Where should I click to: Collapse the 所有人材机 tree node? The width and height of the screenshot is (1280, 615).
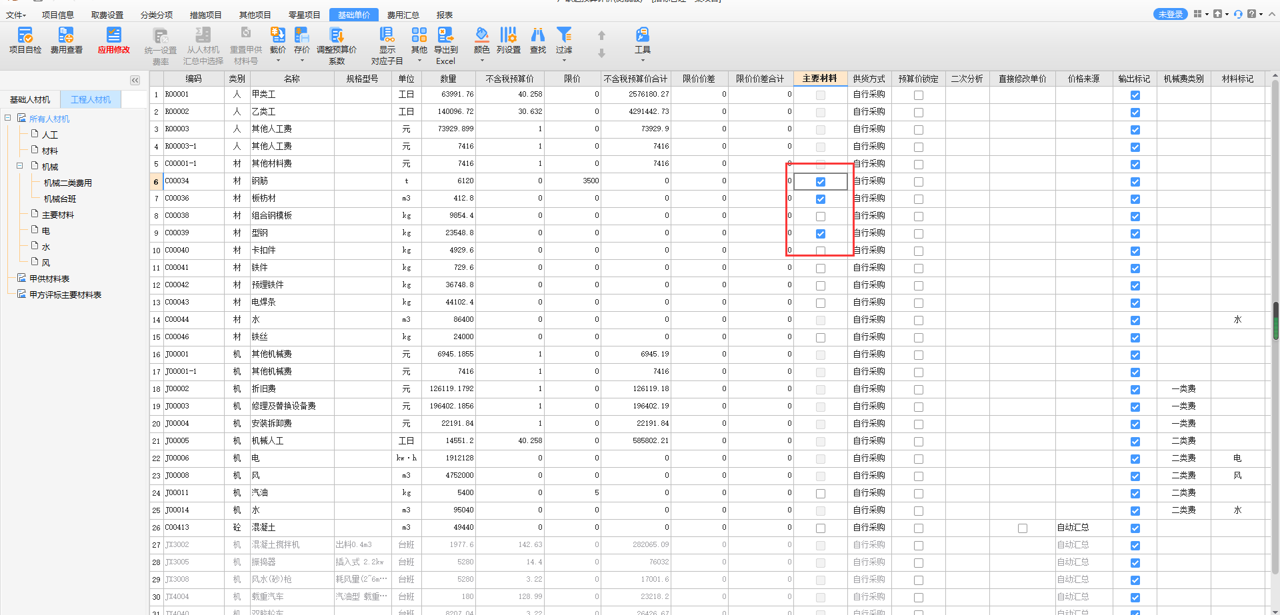click(8, 118)
